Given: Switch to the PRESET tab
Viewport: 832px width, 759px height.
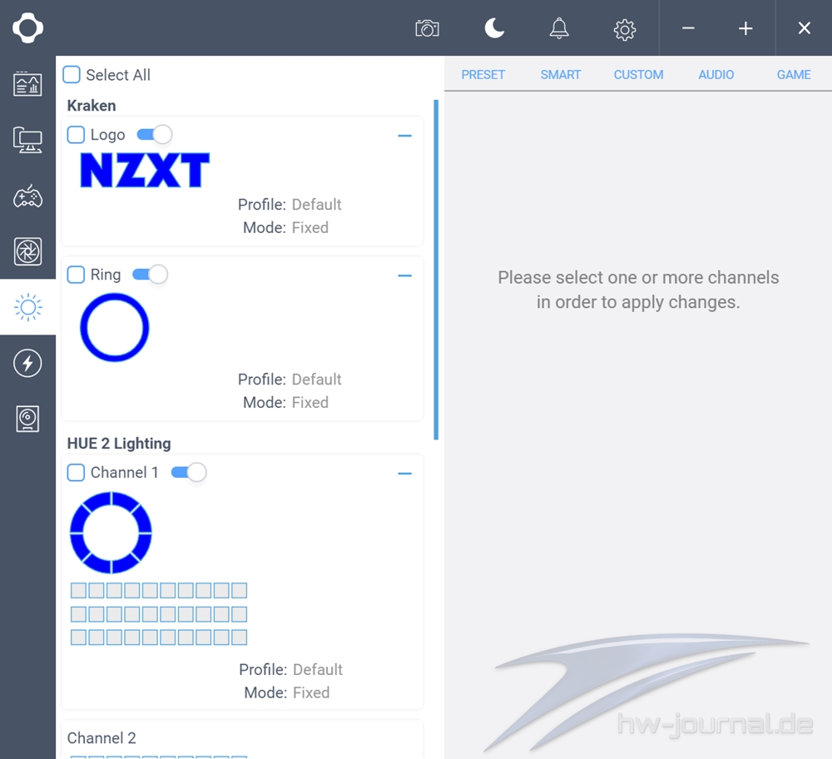Looking at the screenshot, I should [483, 74].
